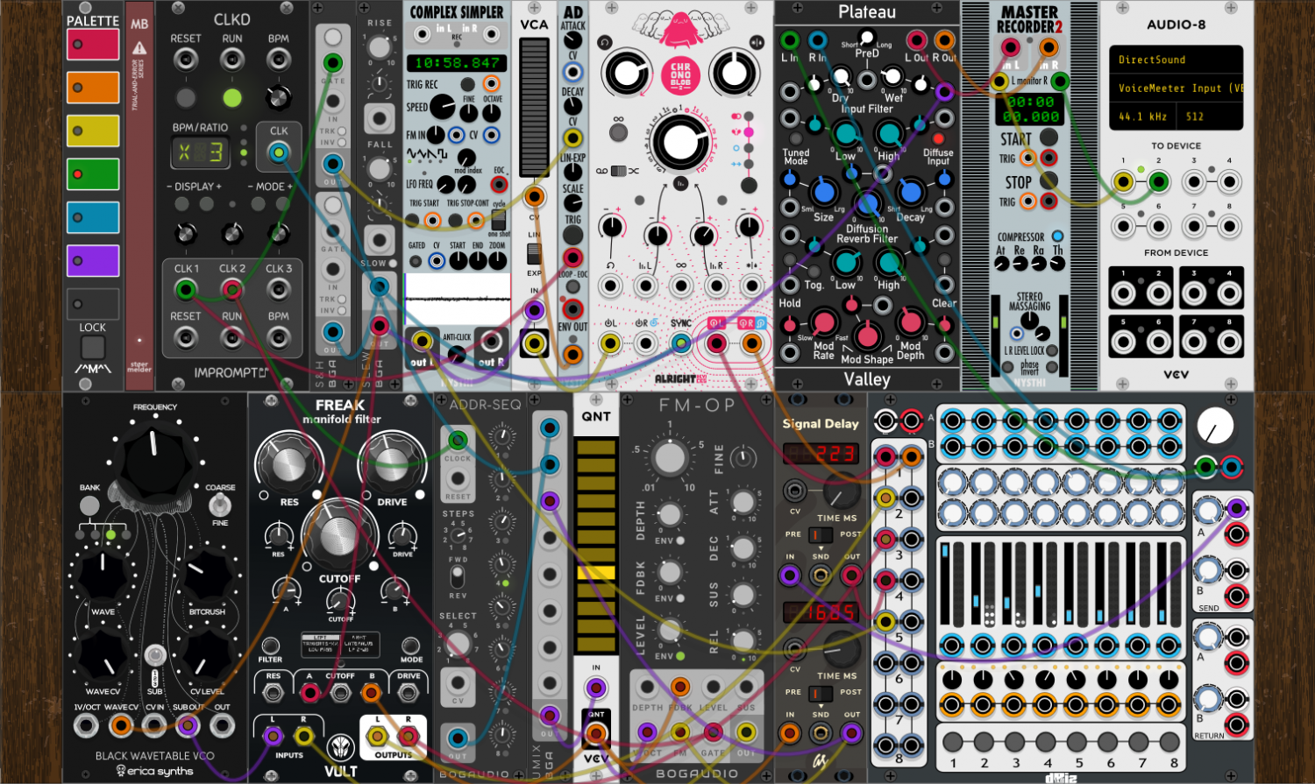The height and width of the screenshot is (784, 1315).
Task: Click the CLKD RESET button below RESET jack
Action: (186, 96)
